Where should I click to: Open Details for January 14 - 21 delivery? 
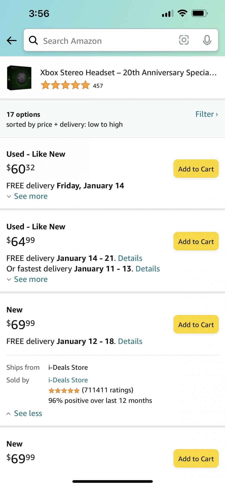click(130, 258)
